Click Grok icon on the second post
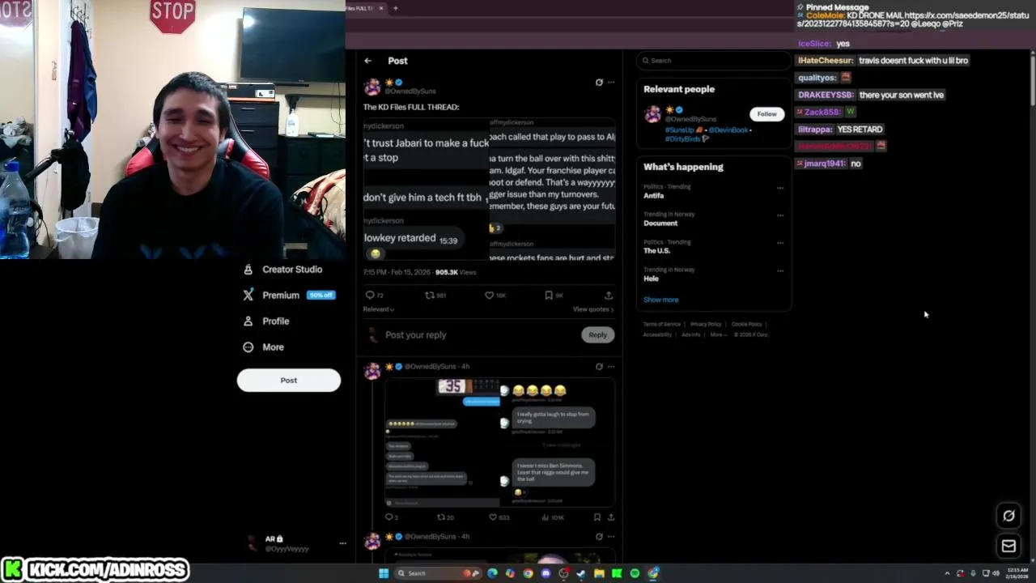Image resolution: width=1036 pixels, height=583 pixels. coord(599,366)
